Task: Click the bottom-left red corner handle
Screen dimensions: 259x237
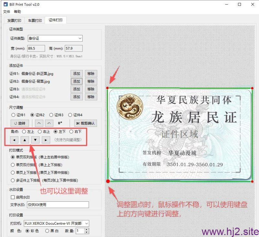Action: [x=108, y=181]
